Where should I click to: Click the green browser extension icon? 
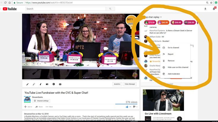pos(216,3)
